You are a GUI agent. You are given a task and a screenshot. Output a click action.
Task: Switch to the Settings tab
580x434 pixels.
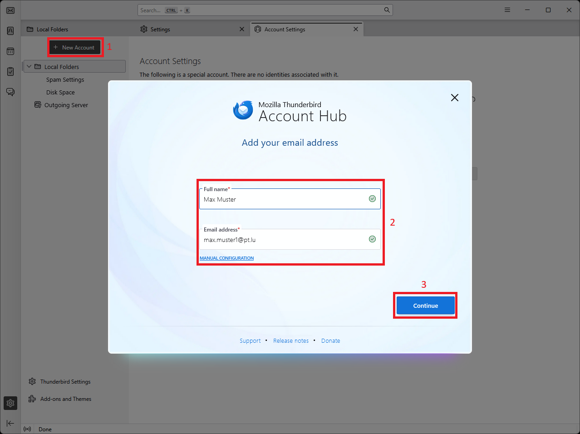(160, 30)
